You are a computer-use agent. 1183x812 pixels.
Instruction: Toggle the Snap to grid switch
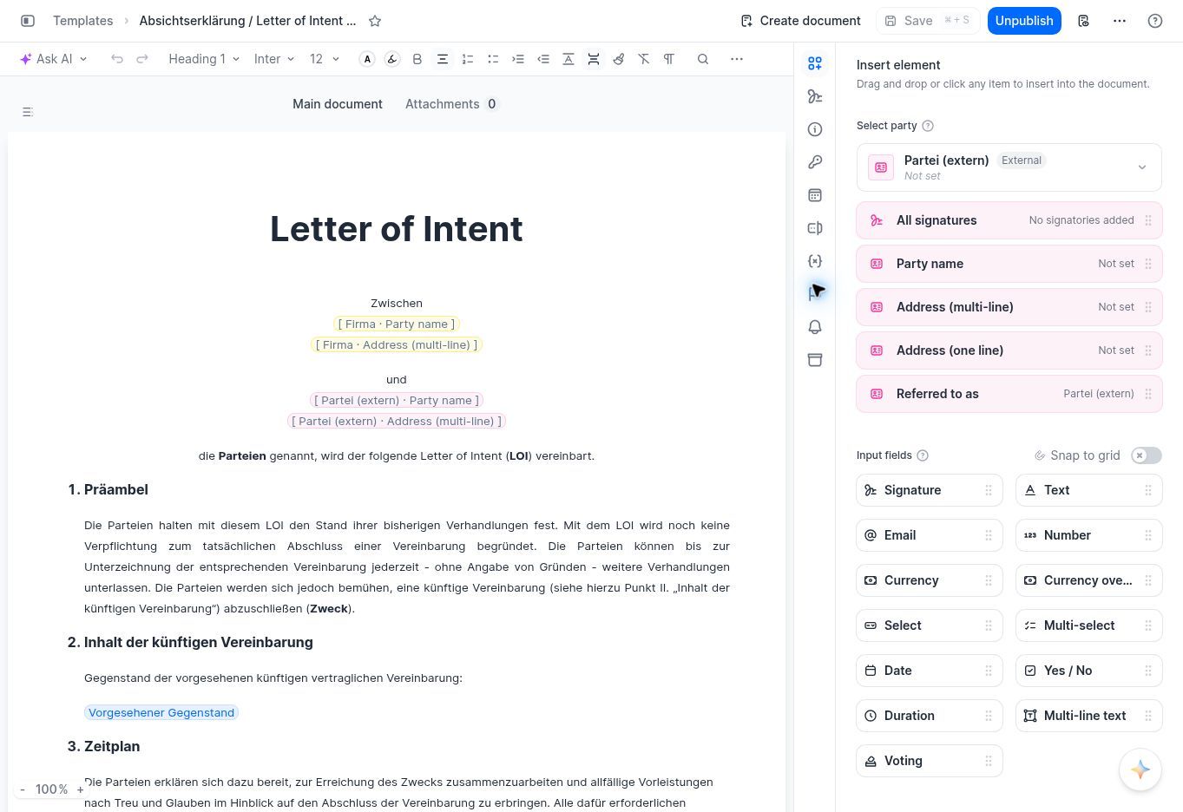(1147, 455)
